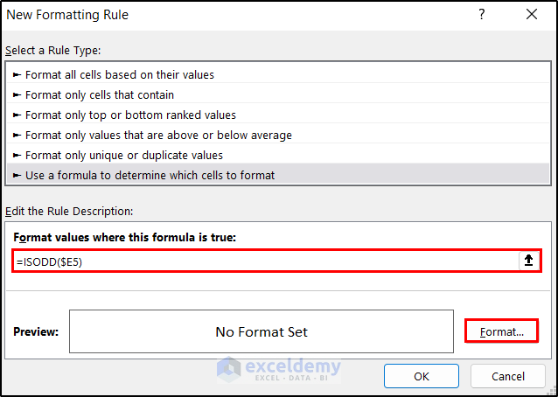Click the 'Edit the Rule Description:' label
This screenshot has width=558, height=397.
coord(67,211)
